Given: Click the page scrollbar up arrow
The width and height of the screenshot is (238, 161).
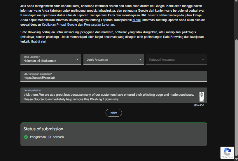Looking at the screenshot, I should point(236,2).
